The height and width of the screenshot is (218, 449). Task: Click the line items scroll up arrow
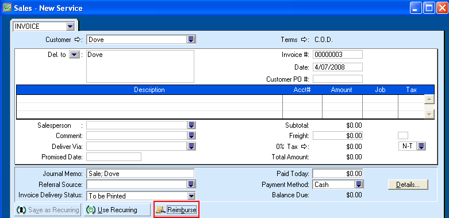pos(429,100)
